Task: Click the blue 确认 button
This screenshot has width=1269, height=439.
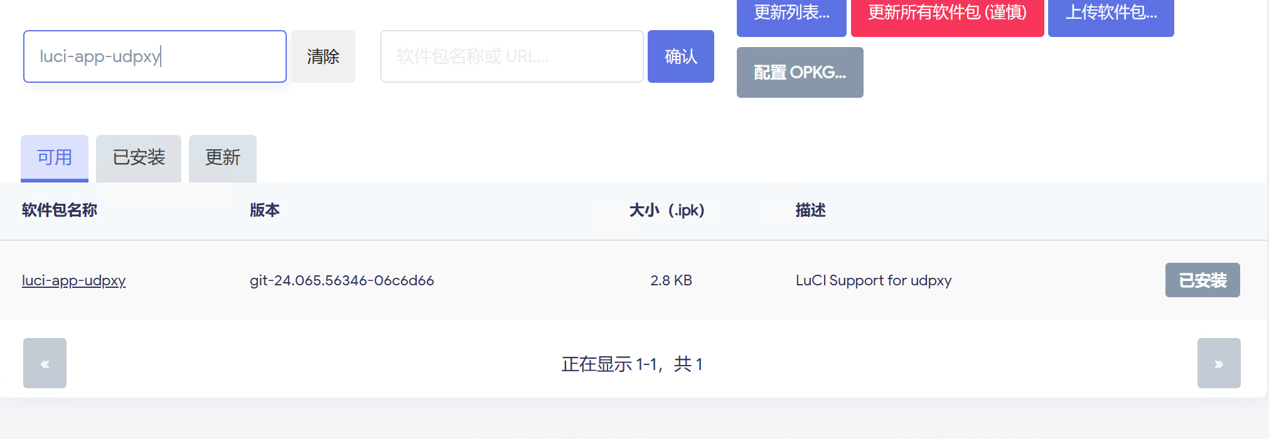Action: click(x=680, y=56)
